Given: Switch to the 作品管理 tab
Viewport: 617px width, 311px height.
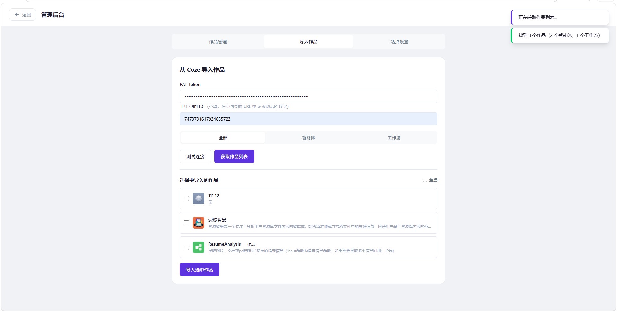Looking at the screenshot, I should point(218,42).
